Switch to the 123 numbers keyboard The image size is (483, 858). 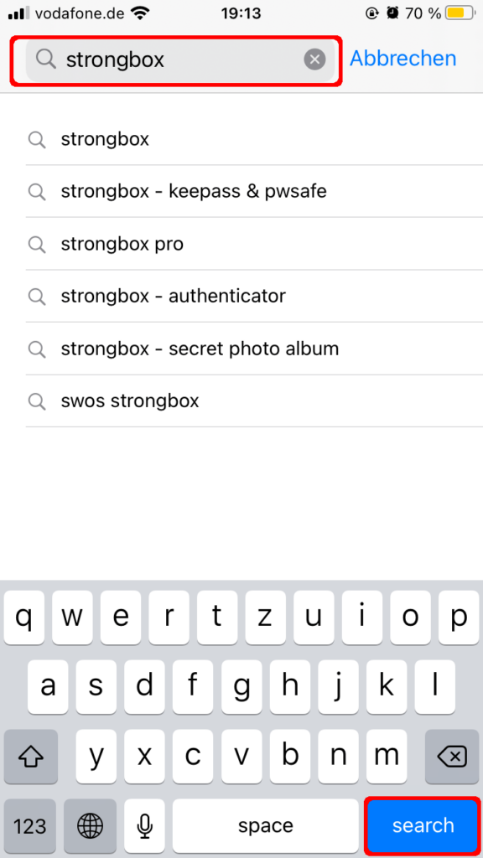click(30, 825)
